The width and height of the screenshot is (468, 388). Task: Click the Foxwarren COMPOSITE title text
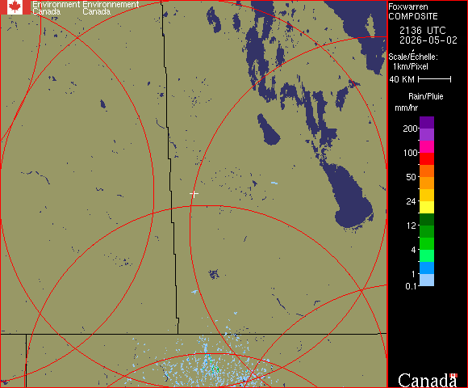click(x=413, y=11)
